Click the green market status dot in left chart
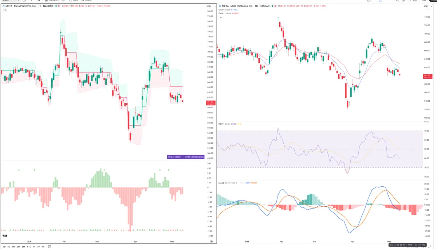The height and width of the screenshot is (249, 437). coord(56,6)
